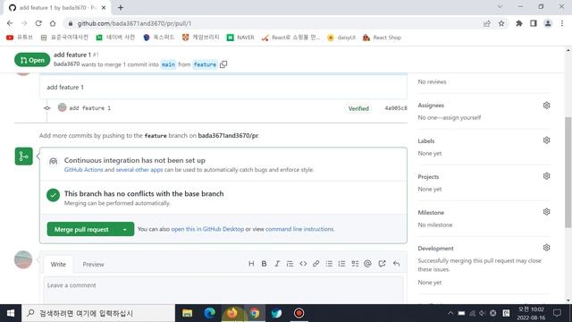Open Assignees settings gear
572x322 pixels.
pyautogui.click(x=546, y=106)
